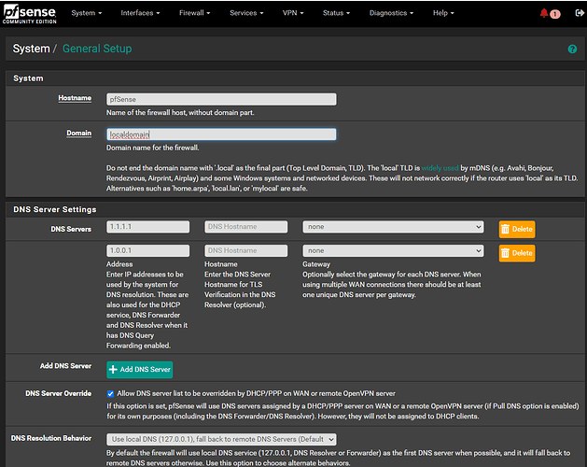Screen dimensions: 587x467
Task: Toggle the DNS Server Override checkbox
Action: pyautogui.click(x=110, y=393)
